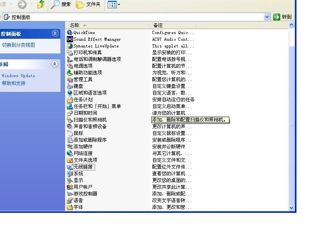Click the scrollbar down arrow

(x=291, y=208)
